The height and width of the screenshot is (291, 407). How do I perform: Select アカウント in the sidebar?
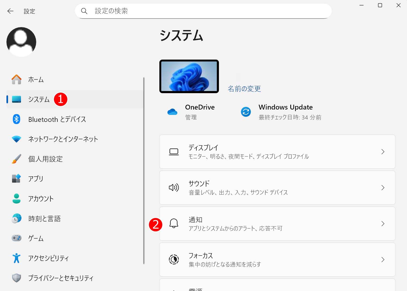pyautogui.click(x=41, y=199)
